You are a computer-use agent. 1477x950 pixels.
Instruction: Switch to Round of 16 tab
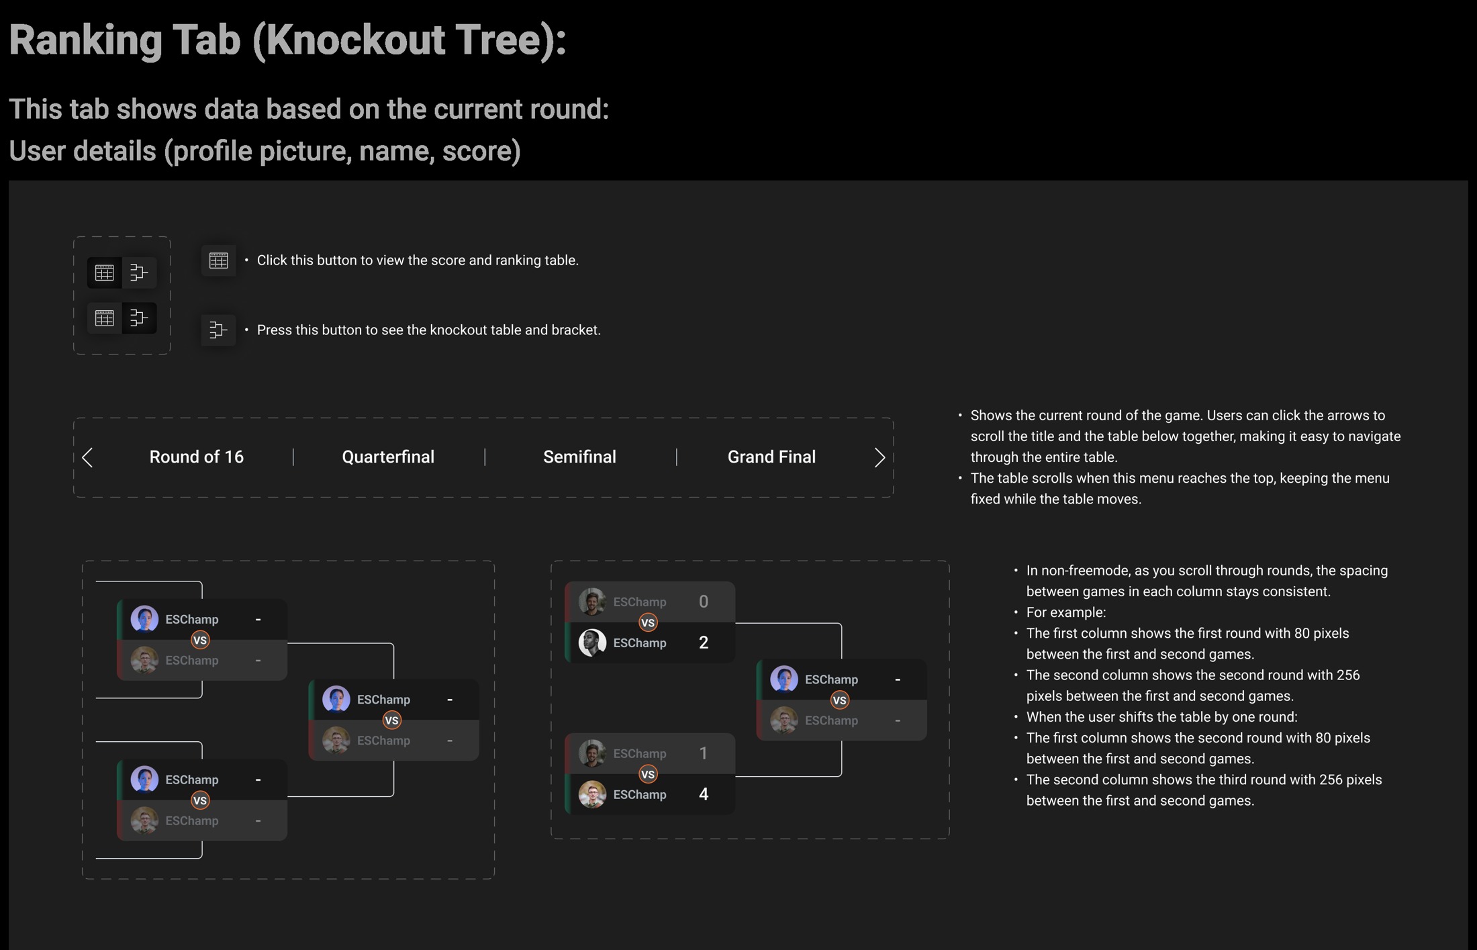click(196, 457)
